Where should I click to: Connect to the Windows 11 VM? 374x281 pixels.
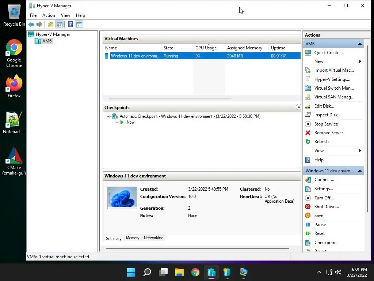point(324,180)
